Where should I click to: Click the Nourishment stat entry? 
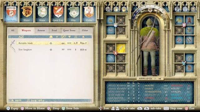click(x=156, y=92)
